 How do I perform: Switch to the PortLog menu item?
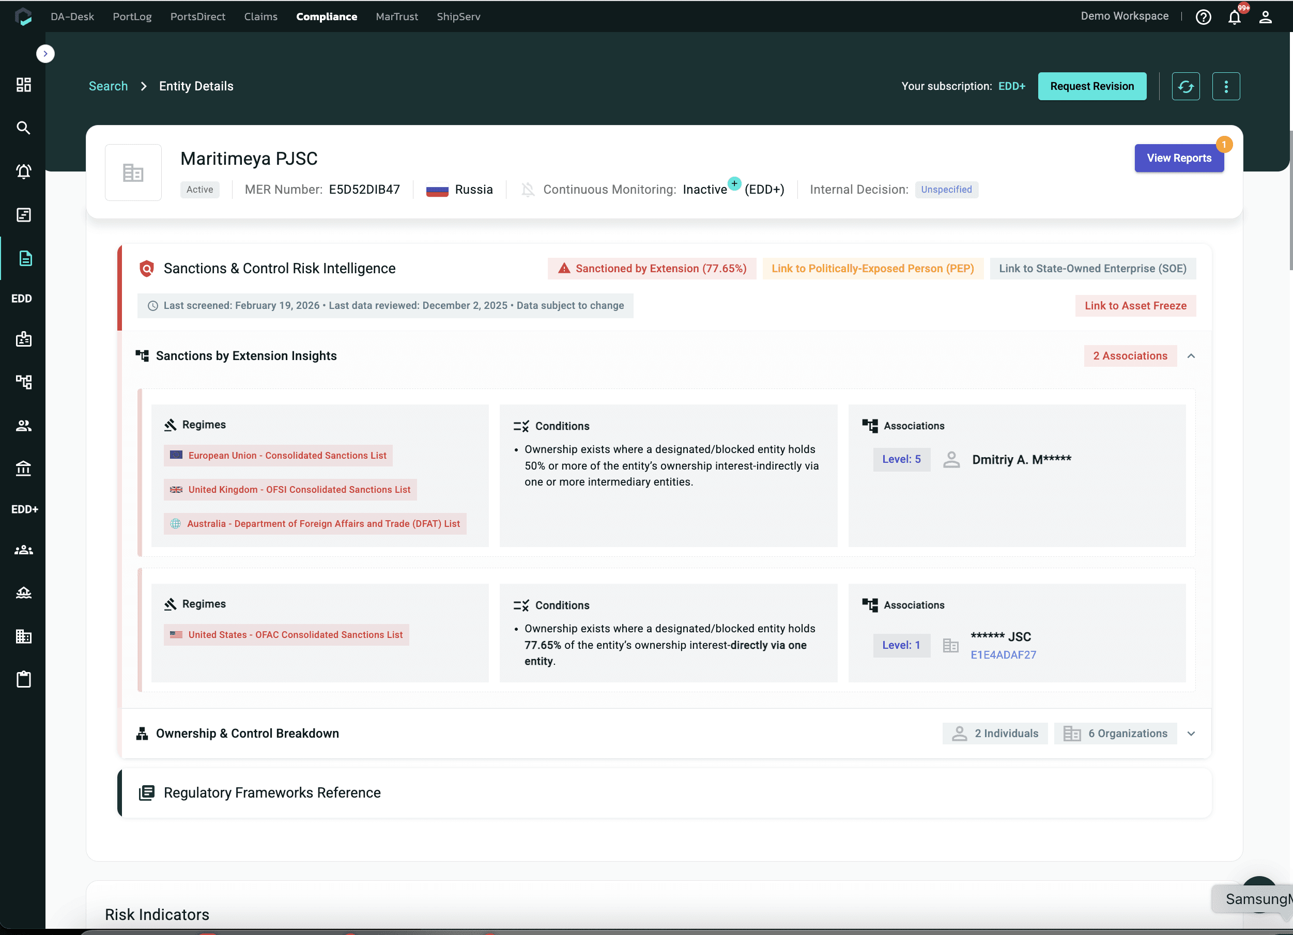click(x=132, y=17)
